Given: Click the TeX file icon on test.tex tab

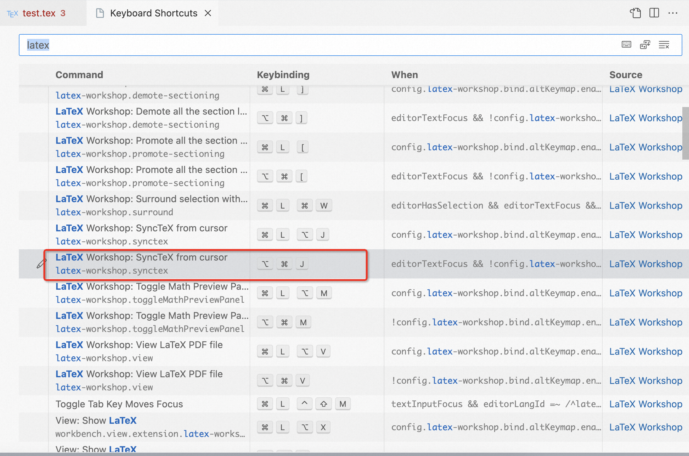Looking at the screenshot, I should [12, 13].
